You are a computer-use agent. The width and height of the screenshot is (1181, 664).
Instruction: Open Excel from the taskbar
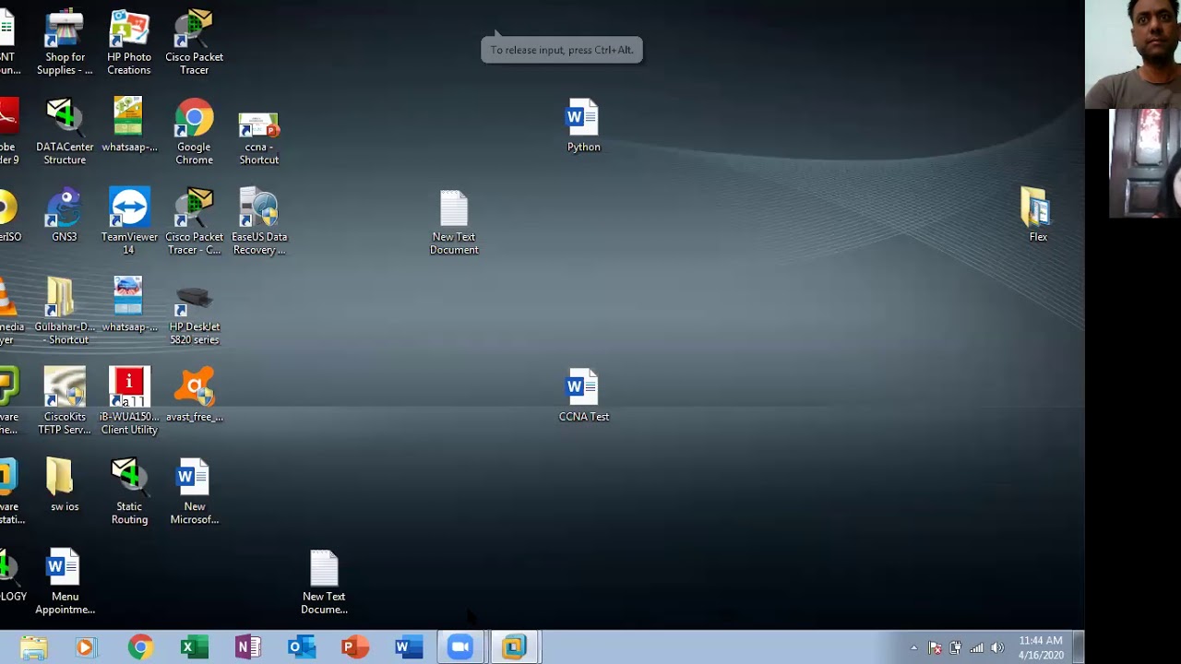pos(194,647)
